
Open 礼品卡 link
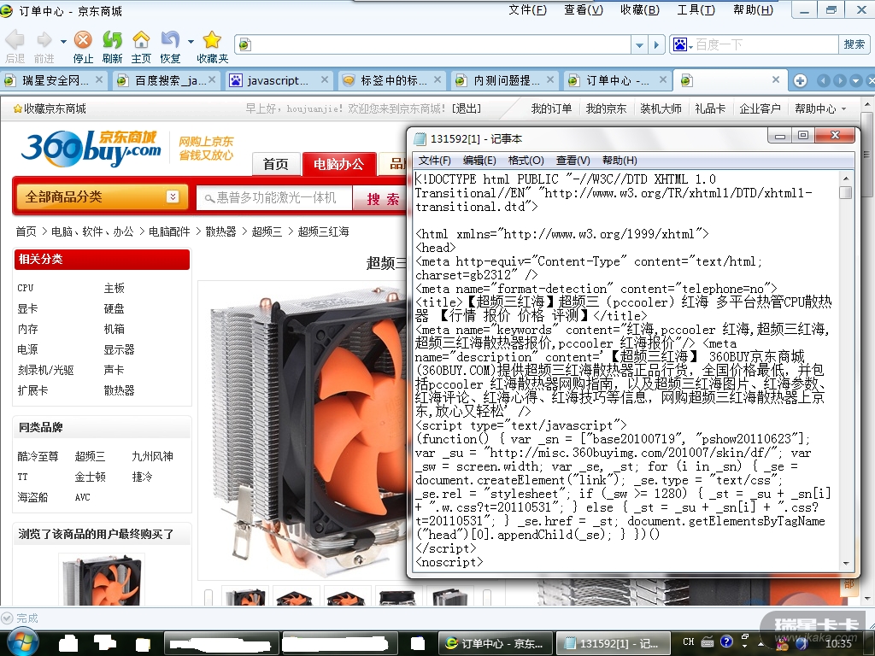[710, 108]
